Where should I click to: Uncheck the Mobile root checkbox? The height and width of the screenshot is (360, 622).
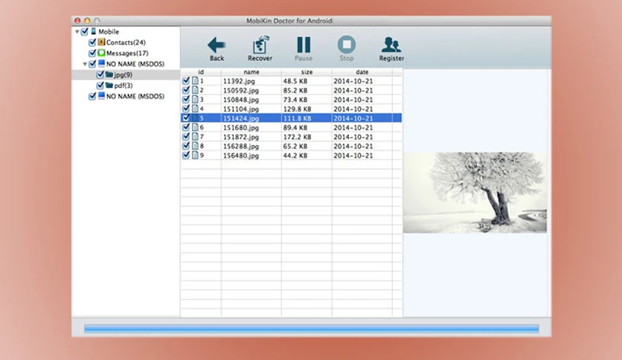click(85, 31)
